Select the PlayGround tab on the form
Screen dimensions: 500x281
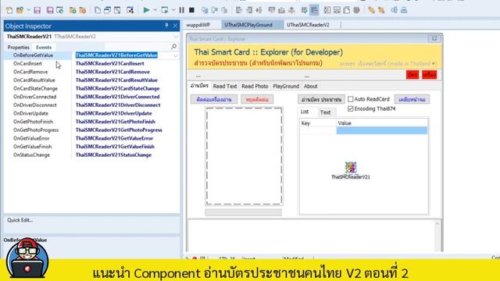coord(286,86)
